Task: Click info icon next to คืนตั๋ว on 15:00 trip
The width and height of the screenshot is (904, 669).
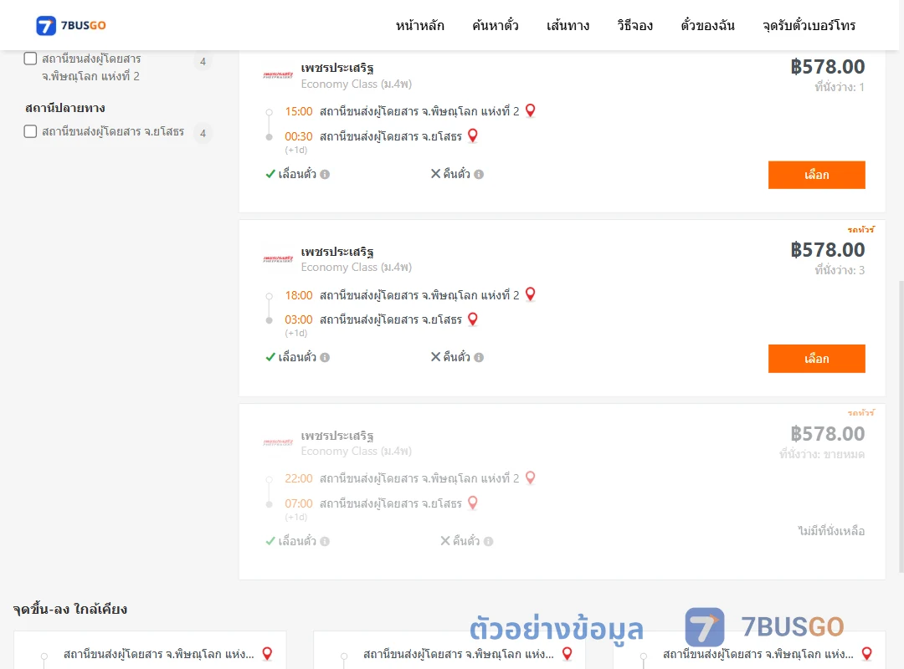Action: (x=479, y=174)
